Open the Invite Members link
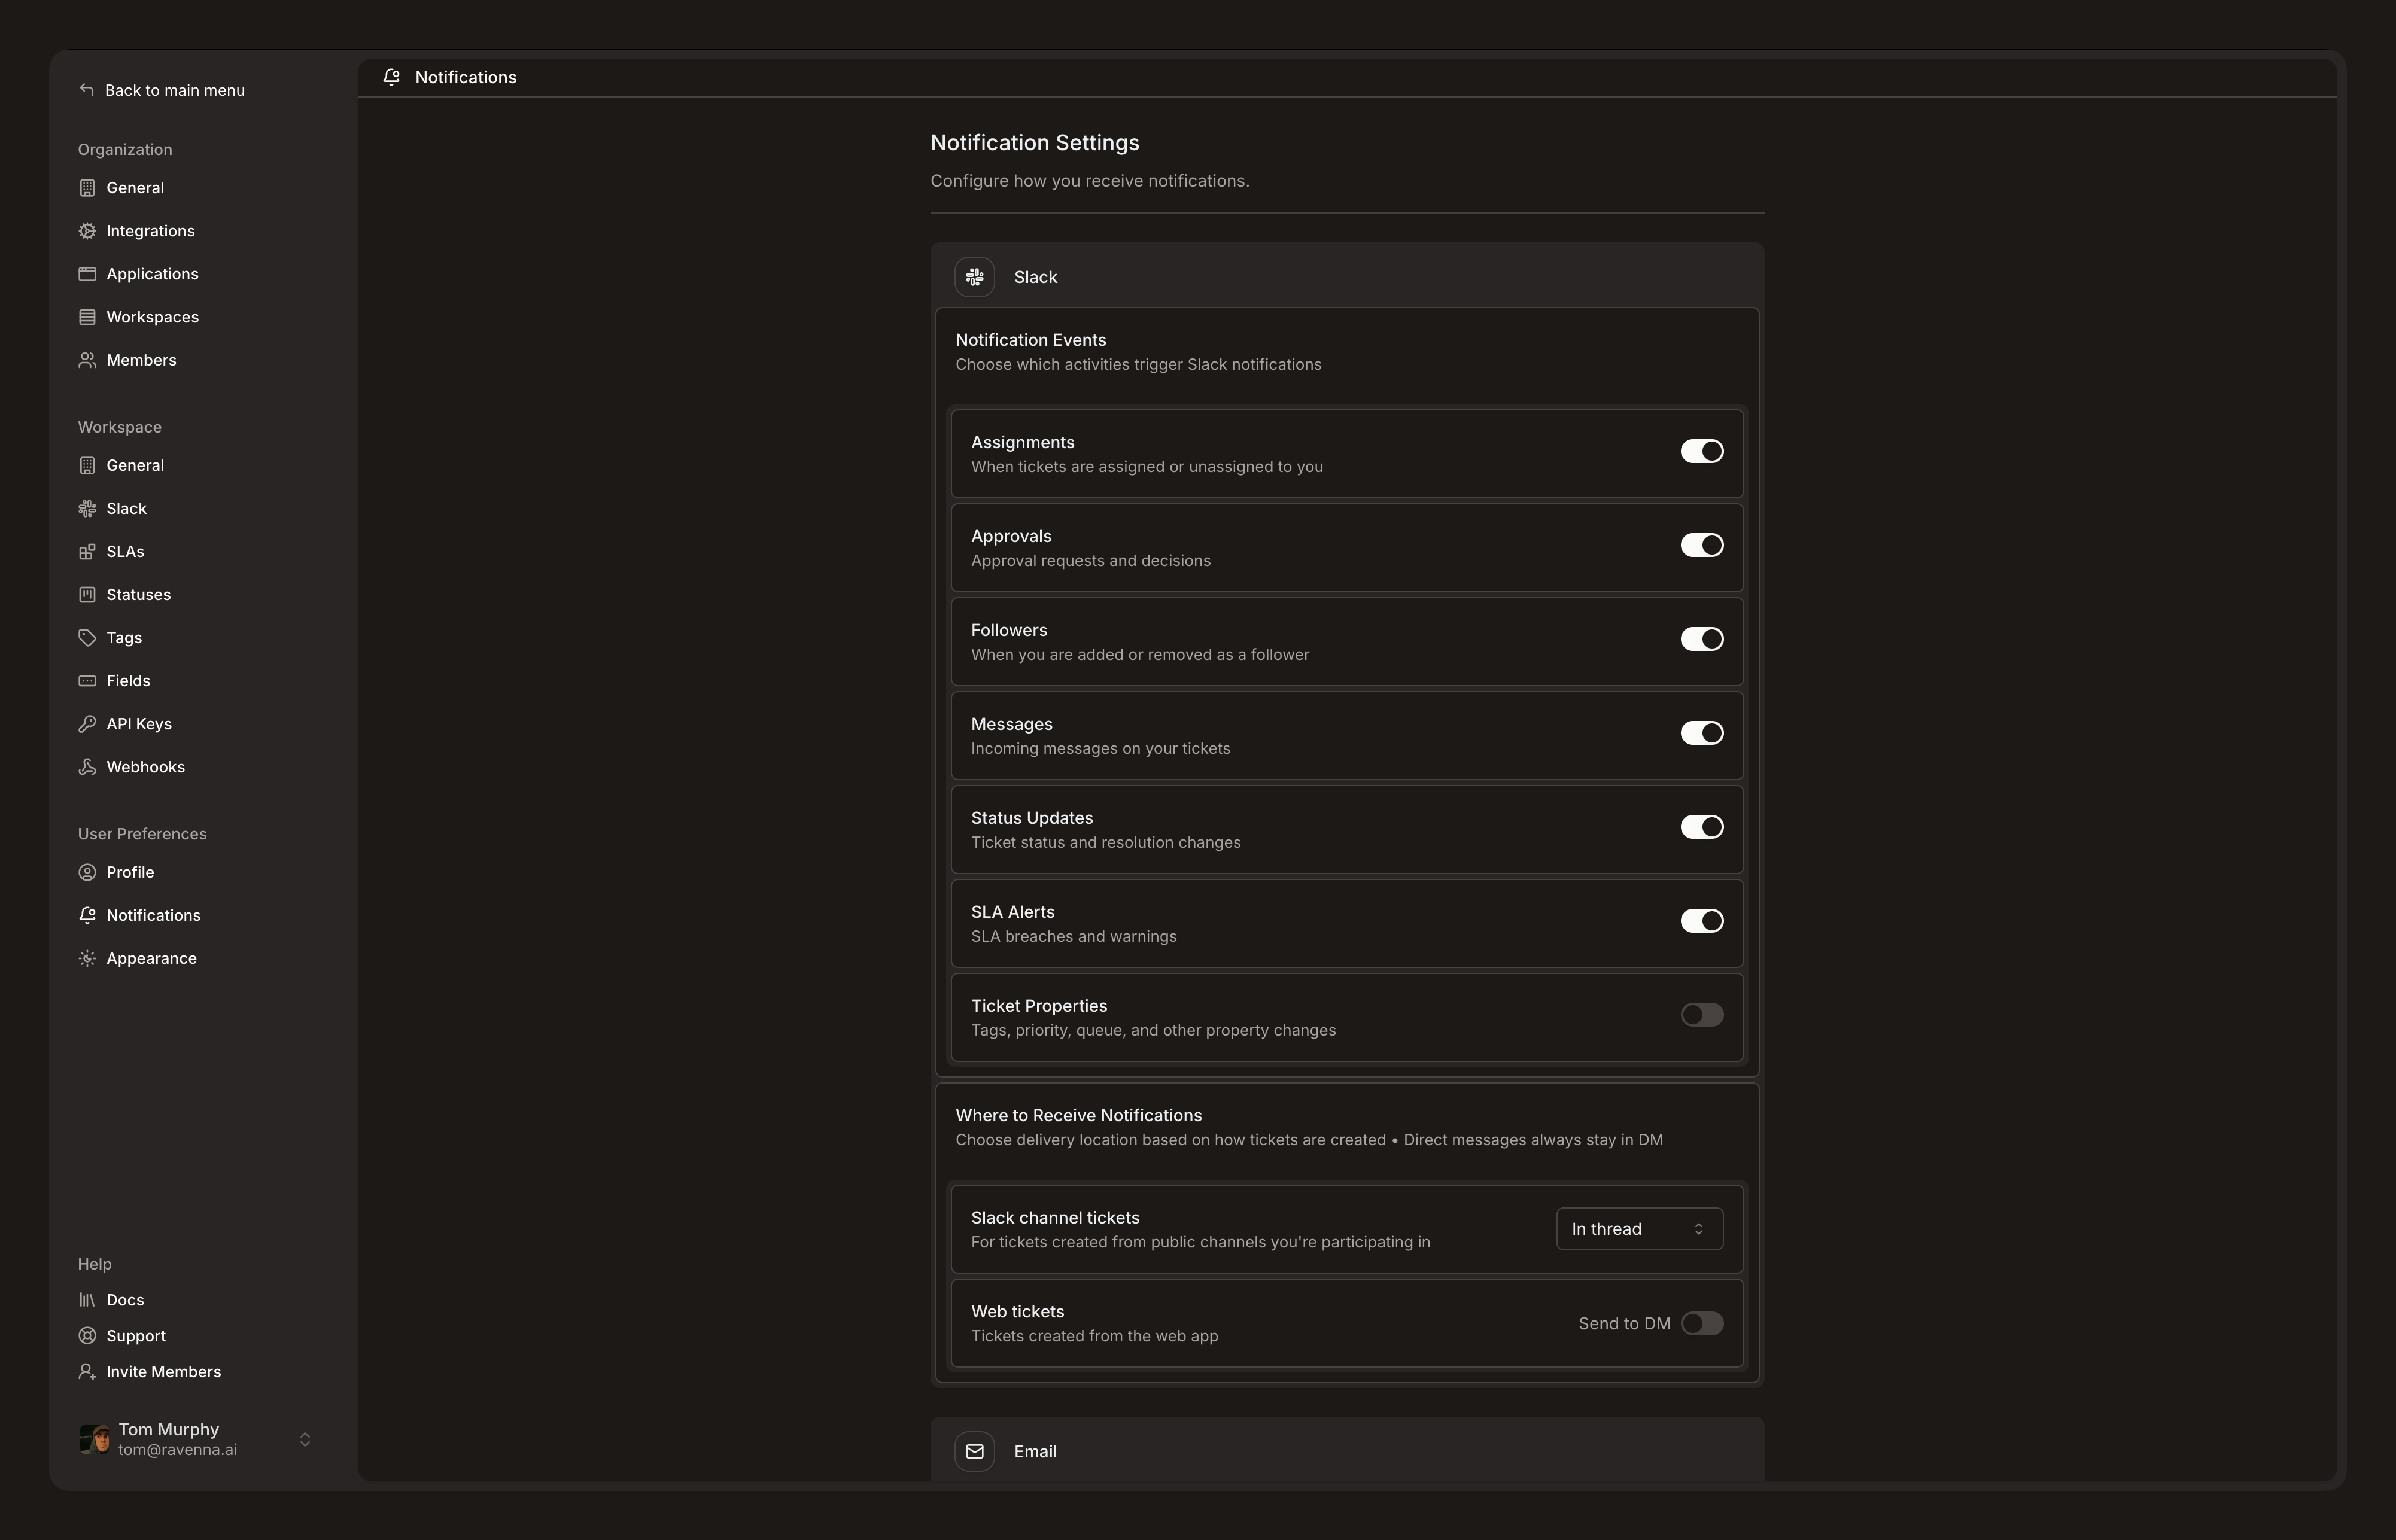2396x1540 pixels. click(x=163, y=1372)
